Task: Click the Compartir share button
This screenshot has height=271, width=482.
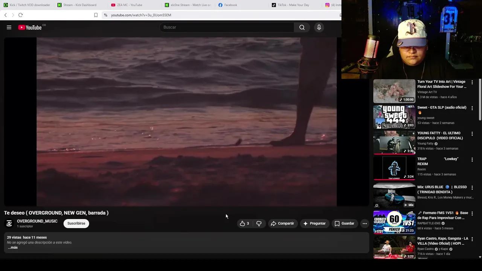Action: [x=282, y=224]
